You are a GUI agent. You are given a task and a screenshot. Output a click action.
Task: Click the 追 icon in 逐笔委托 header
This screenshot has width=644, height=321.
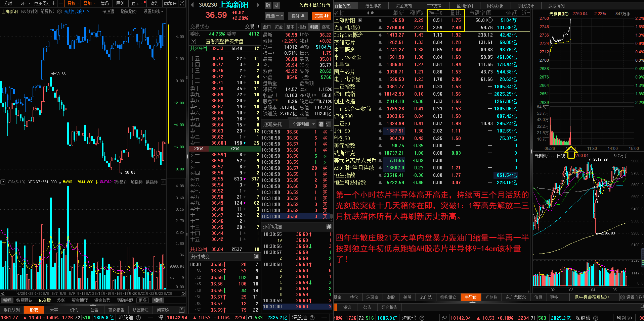321,124
